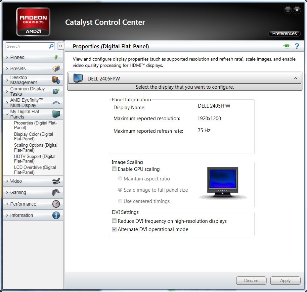Expand the Desktop Management section
307x292 pixels.
(33, 80)
